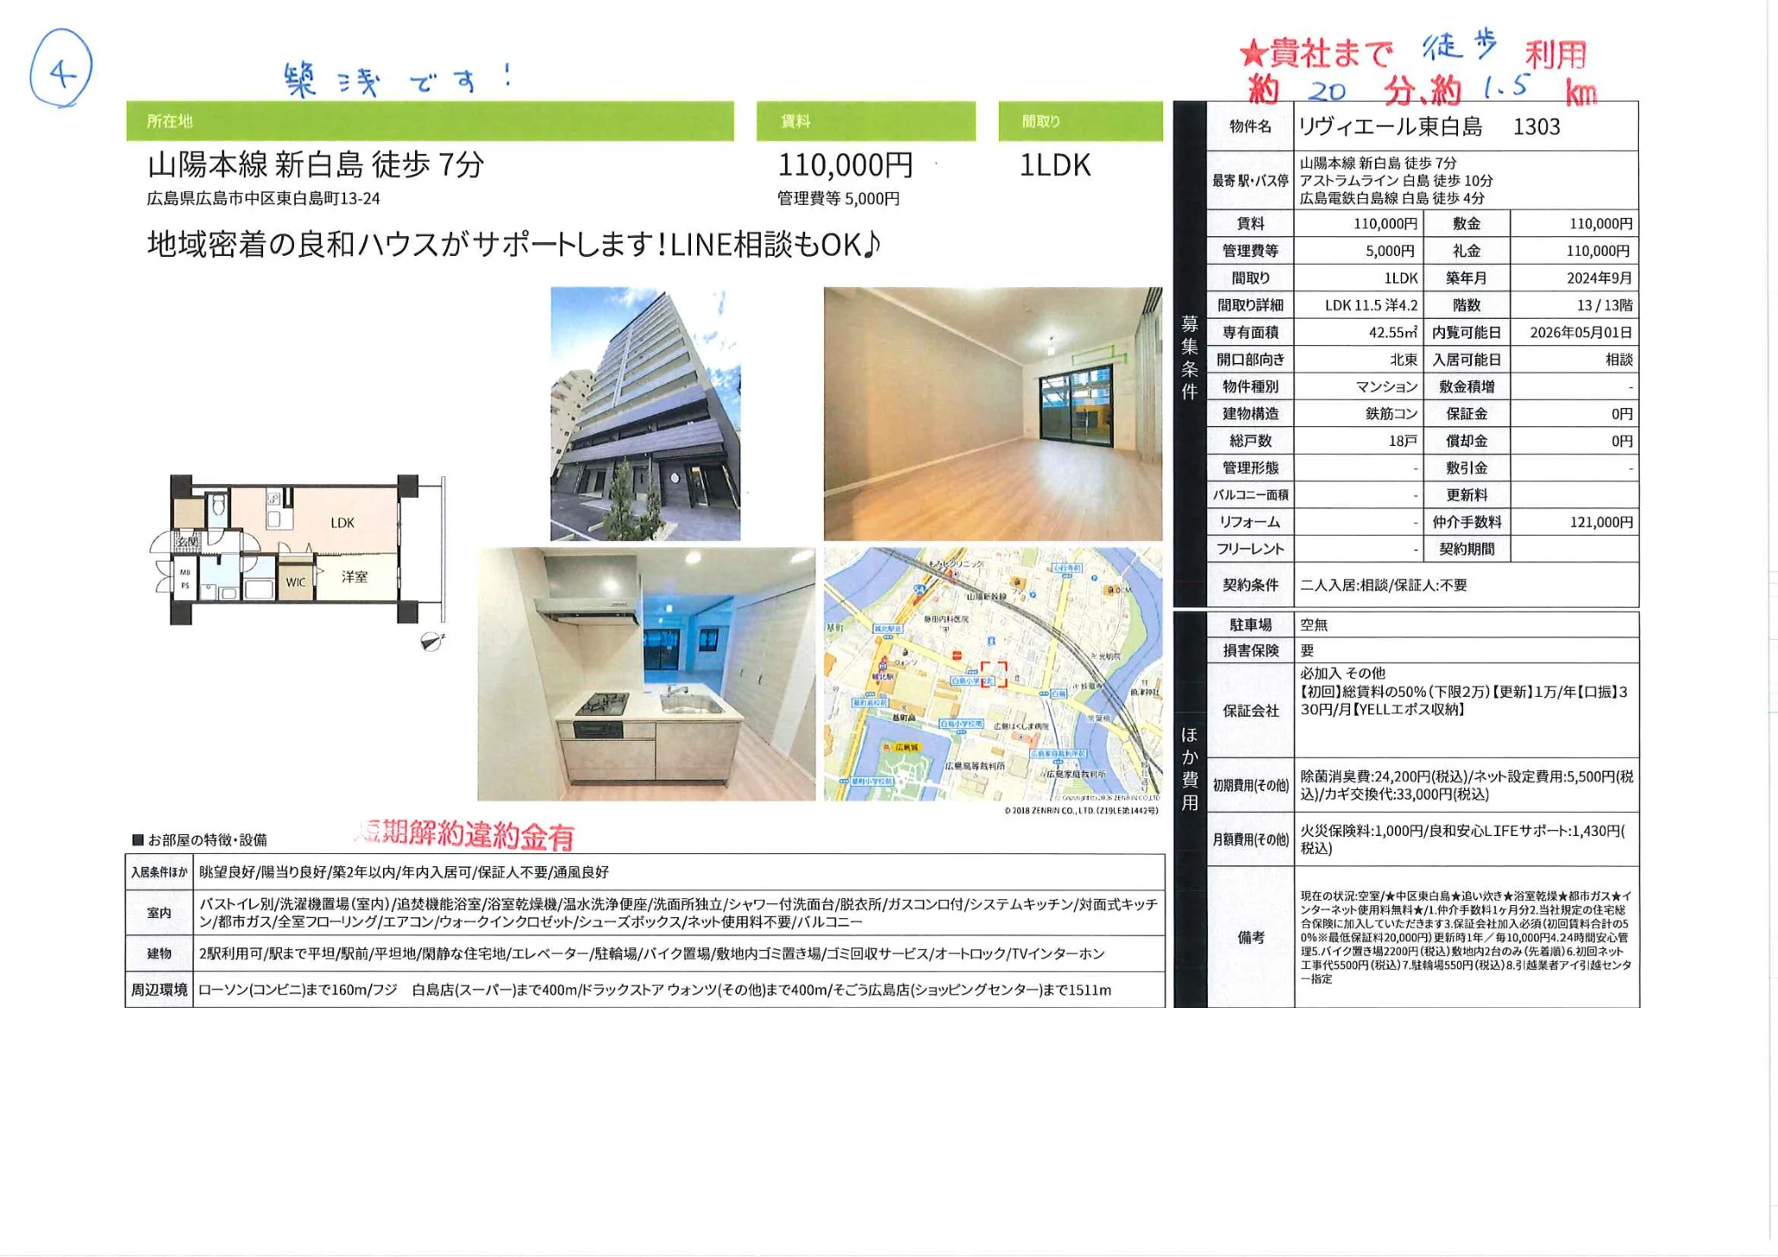This screenshot has height=1257, width=1778.
Task: Open the kitchen photo thumbnail
Action: [646, 673]
